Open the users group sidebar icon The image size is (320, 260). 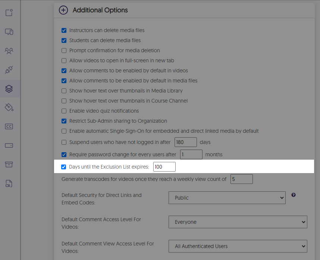pyautogui.click(x=9, y=51)
